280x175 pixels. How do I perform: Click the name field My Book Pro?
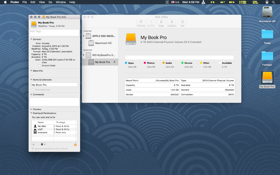tap(54, 85)
